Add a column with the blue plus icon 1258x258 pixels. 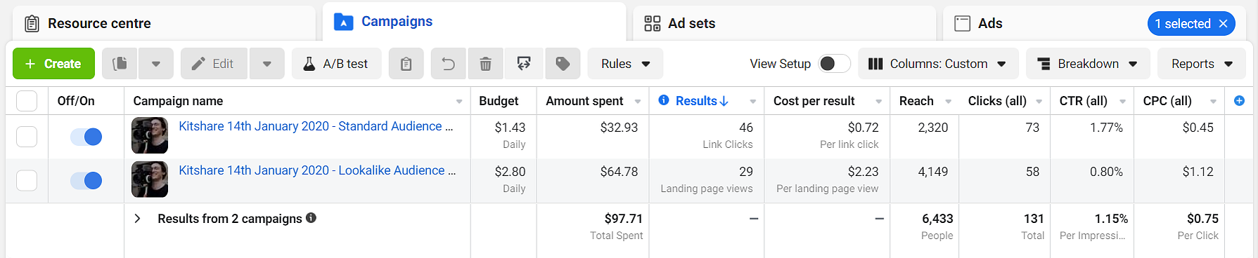[1239, 101]
